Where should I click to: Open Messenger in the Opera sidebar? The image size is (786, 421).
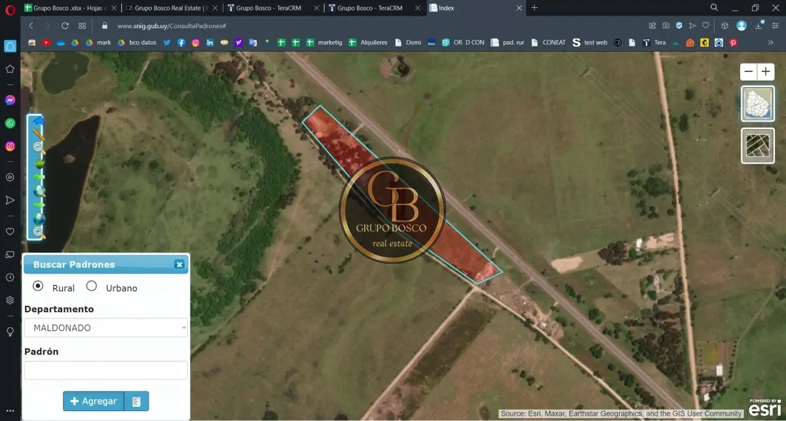[10, 100]
